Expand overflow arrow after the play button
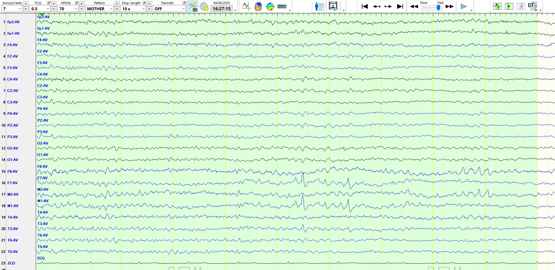This screenshot has width=555, height=270. [472, 10]
